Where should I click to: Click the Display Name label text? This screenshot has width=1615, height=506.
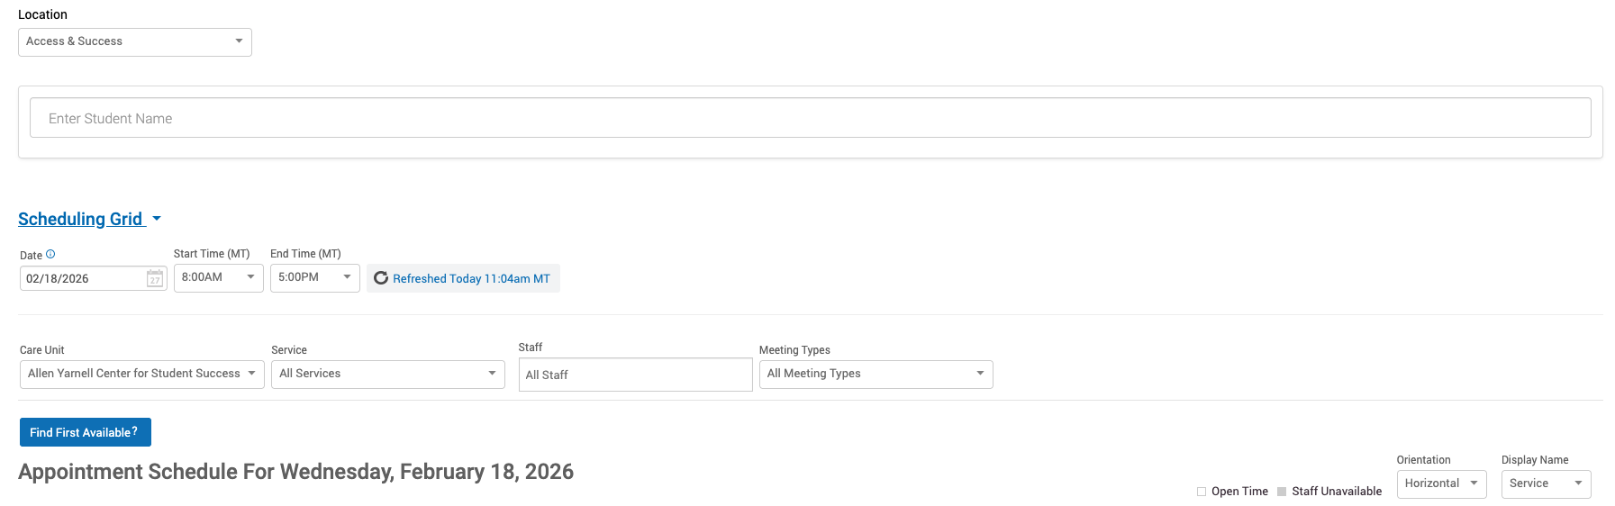1535,460
